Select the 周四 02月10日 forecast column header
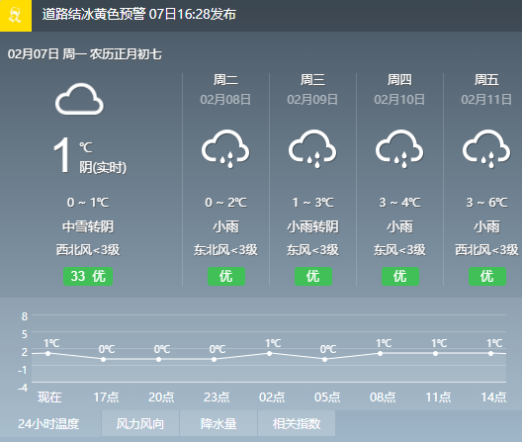This screenshot has height=442, width=522. coord(399,89)
